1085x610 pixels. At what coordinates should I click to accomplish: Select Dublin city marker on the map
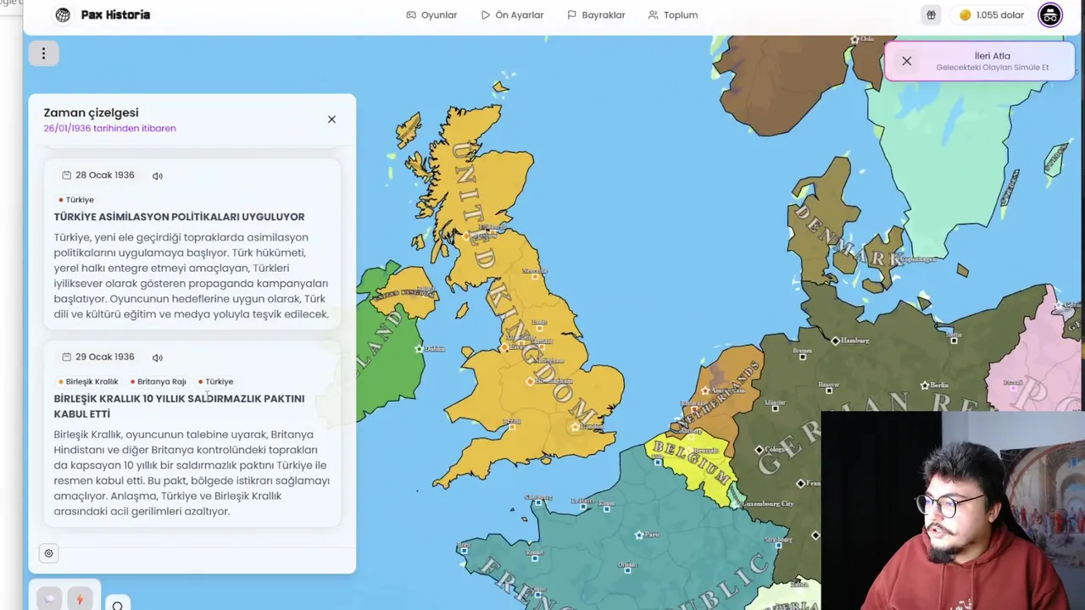[x=419, y=348]
